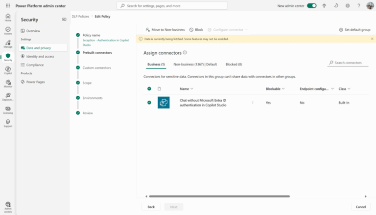
Task: Go to Review step
Action: click(x=88, y=113)
